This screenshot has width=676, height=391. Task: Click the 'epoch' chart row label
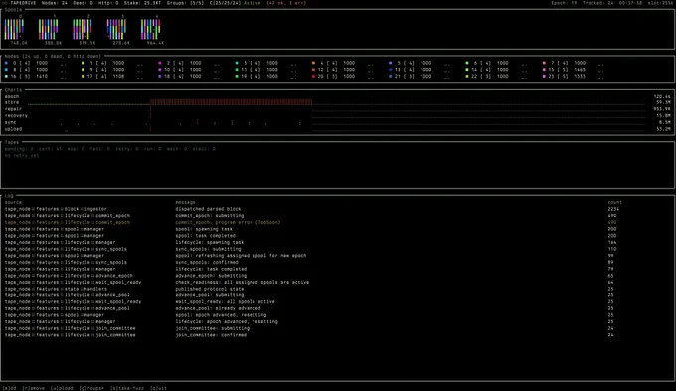12,97
